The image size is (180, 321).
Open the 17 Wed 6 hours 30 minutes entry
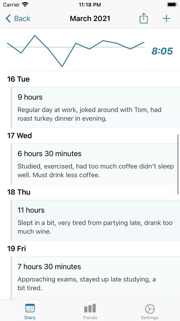95,164
